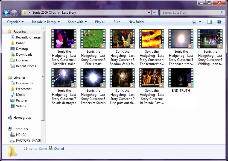Open the Share with menu

point(77,22)
